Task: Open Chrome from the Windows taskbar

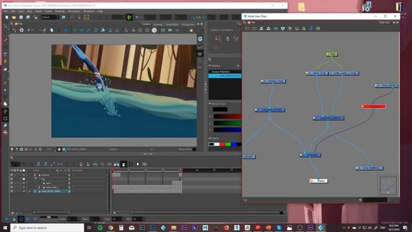Action: 111,227
